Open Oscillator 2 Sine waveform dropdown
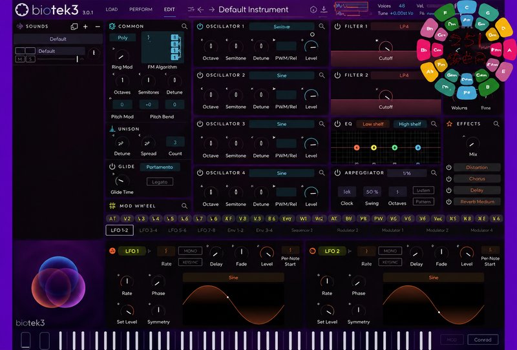517x350 pixels. [x=282, y=76]
